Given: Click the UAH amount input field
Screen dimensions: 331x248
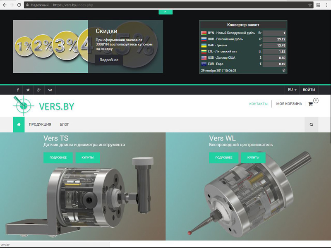Looking at the screenshot, I should [274, 45].
